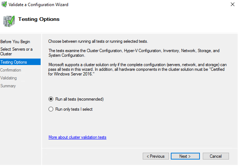Open Select Servers or a Cluster step
The image size is (238, 166).
17,51
